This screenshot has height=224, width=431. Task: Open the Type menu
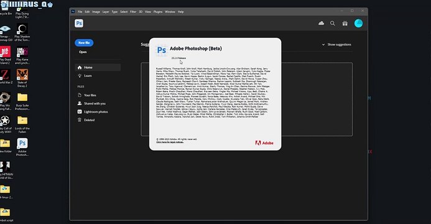[x=114, y=12]
